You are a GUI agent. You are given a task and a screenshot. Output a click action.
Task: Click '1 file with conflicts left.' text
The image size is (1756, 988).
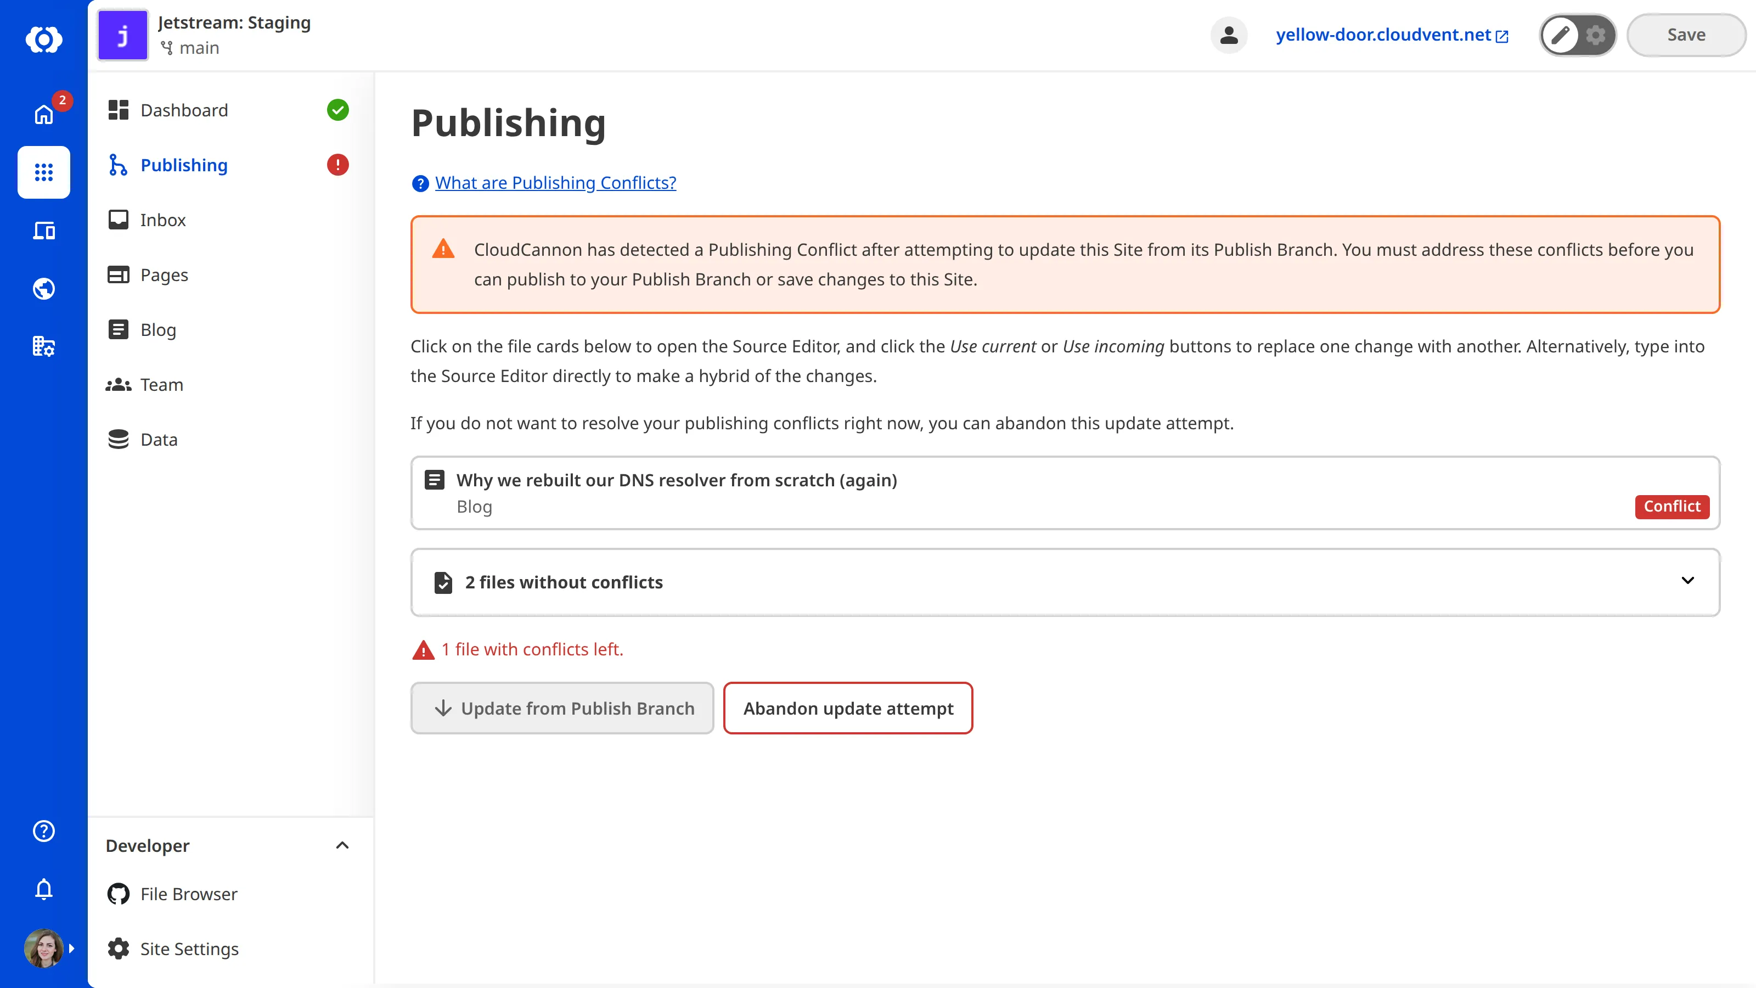532,649
